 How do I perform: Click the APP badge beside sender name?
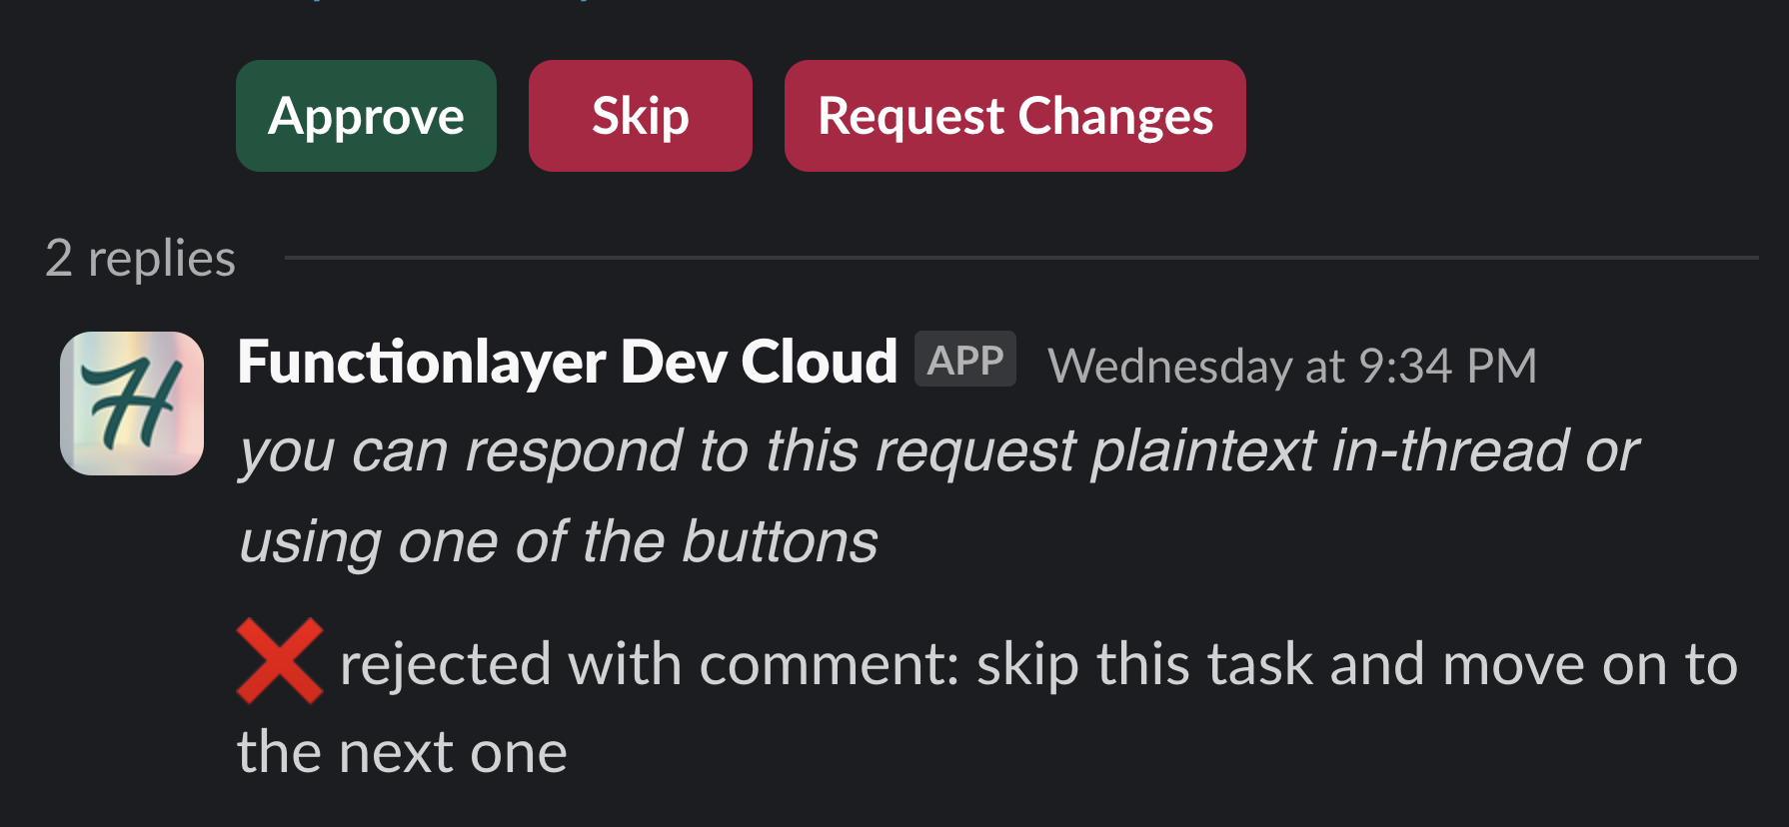coord(964,360)
